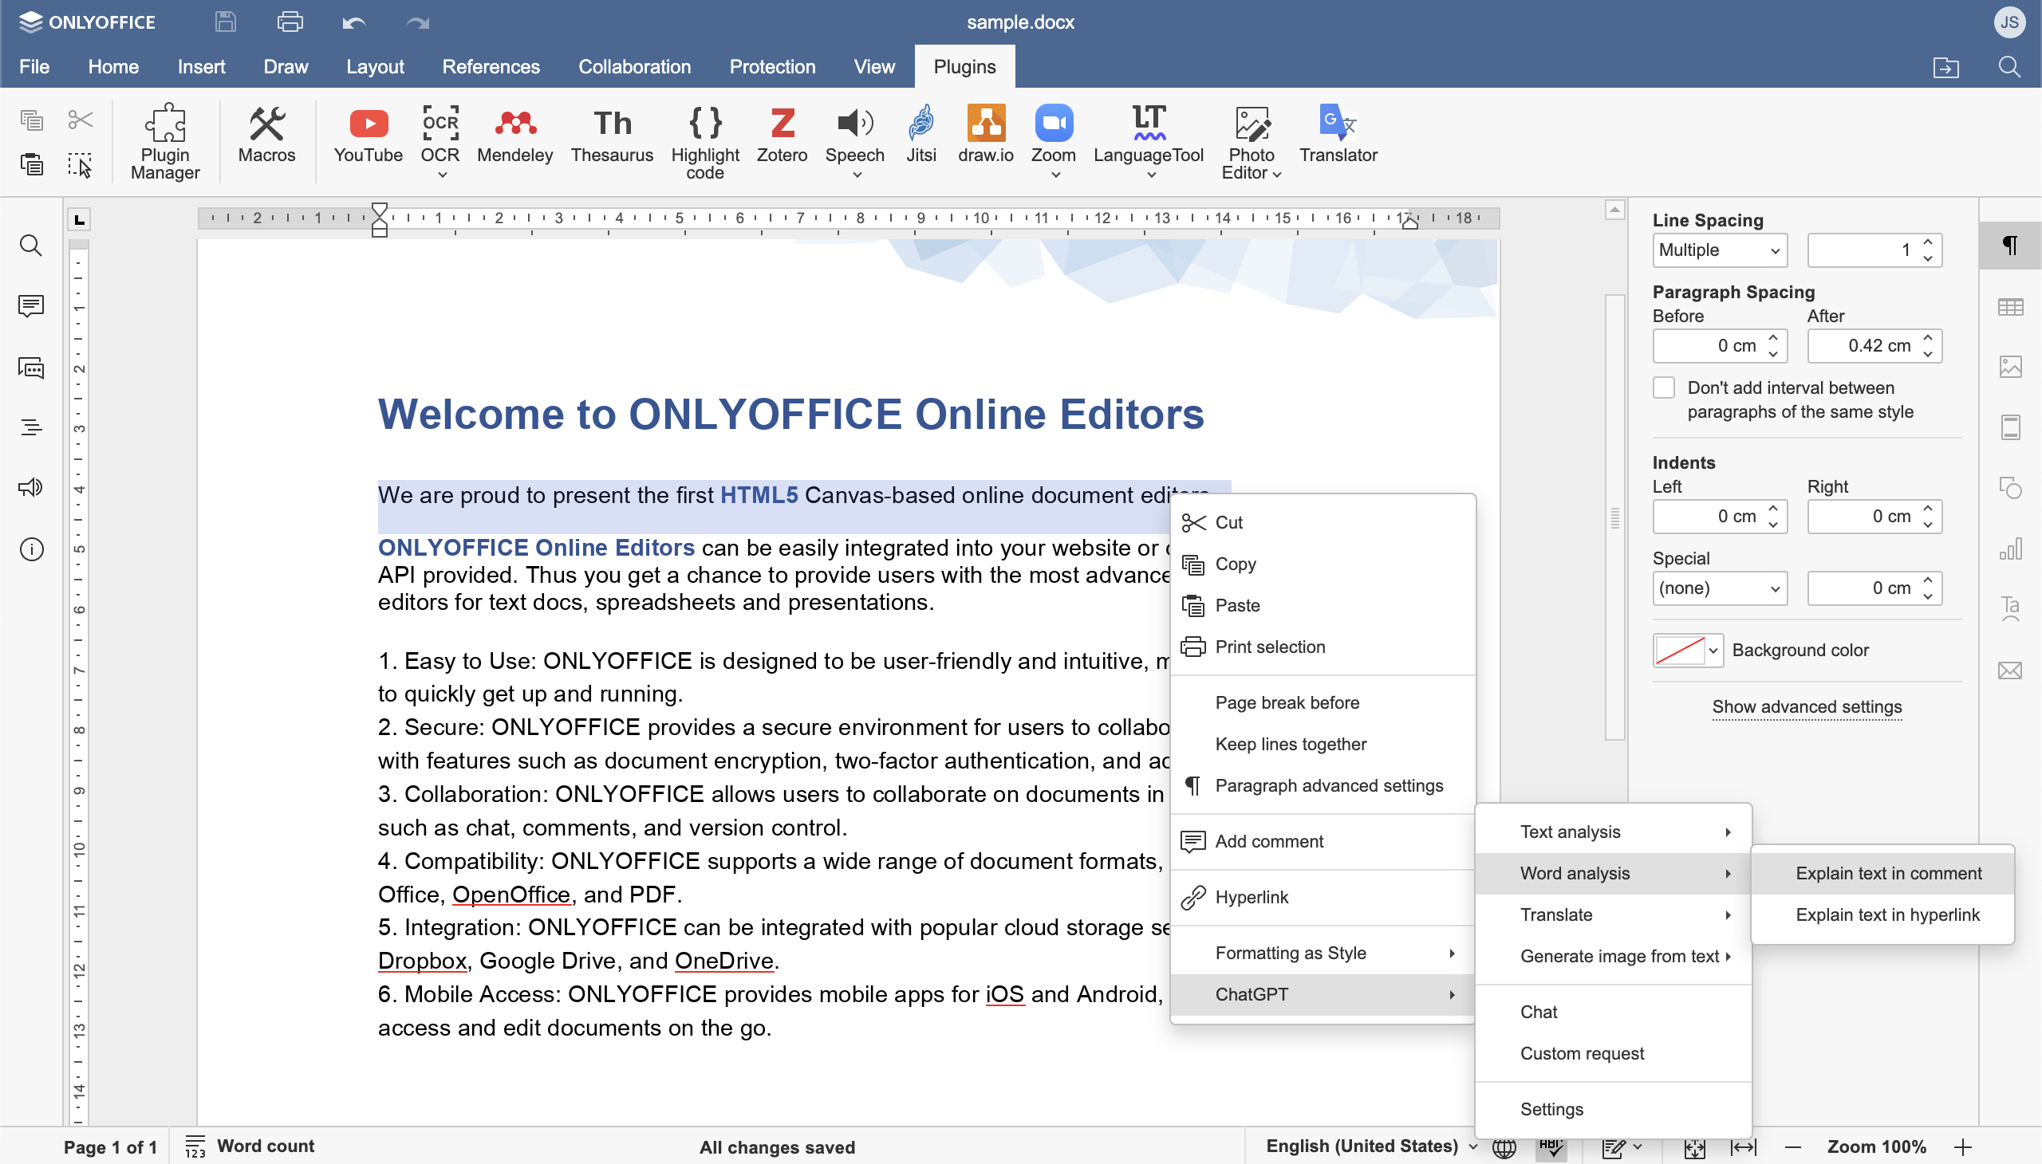Toggle Fit to page in status bar
The width and height of the screenshot is (2042, 1164).
tap(1694, 1147)
